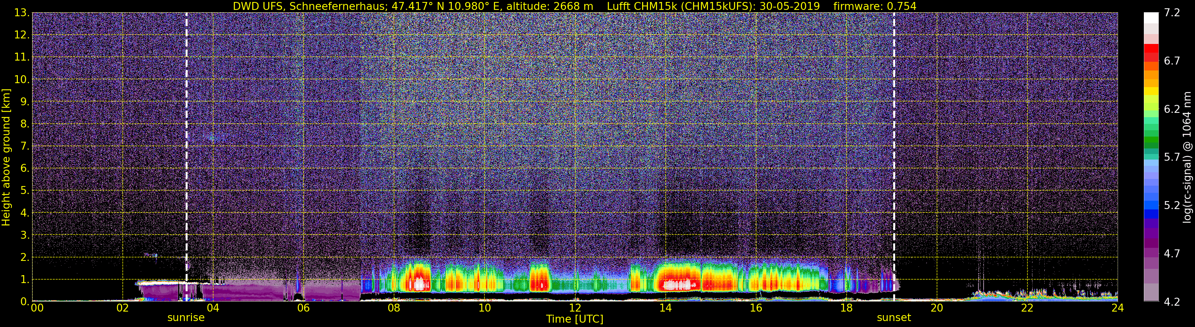Click the time tick label 18
The height and width of the screenshot is (327, 1195).
tap(846, 308)
